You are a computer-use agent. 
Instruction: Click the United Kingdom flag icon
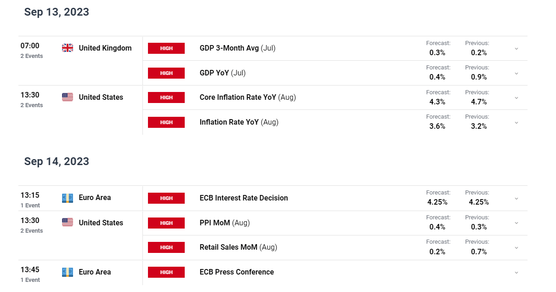[68, 48]
